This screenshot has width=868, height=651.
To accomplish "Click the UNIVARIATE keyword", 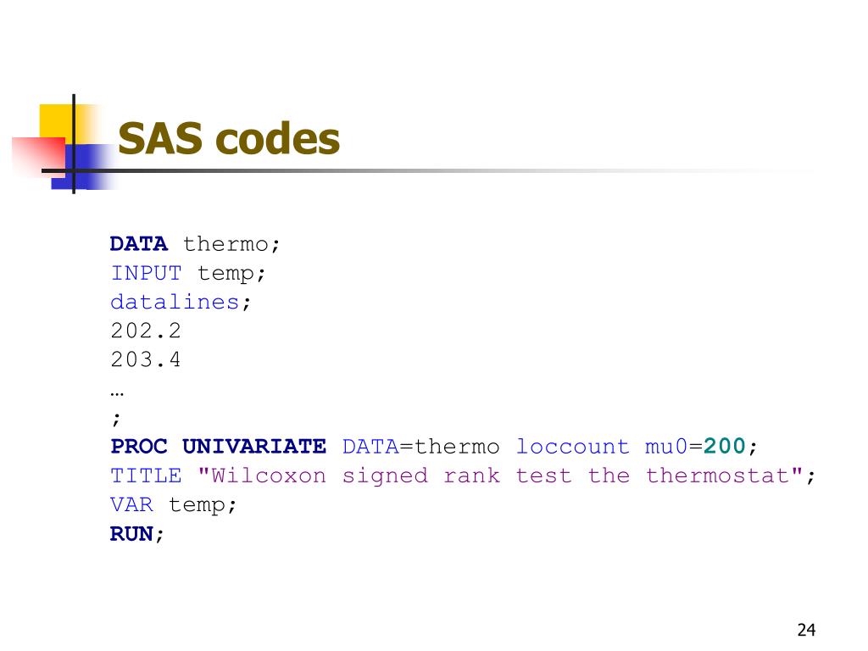I will tap(254, 446).
